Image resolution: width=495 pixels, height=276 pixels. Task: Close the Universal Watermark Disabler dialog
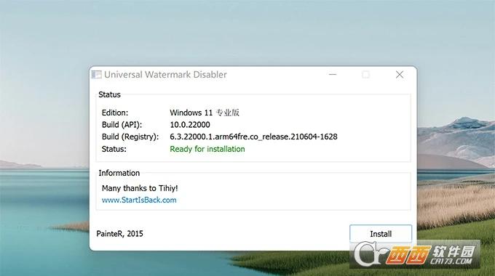tap(400, 75)
